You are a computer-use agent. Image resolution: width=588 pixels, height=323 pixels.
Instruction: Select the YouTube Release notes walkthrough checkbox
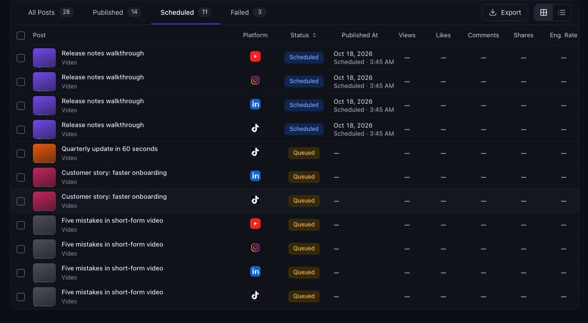point(21,58)
